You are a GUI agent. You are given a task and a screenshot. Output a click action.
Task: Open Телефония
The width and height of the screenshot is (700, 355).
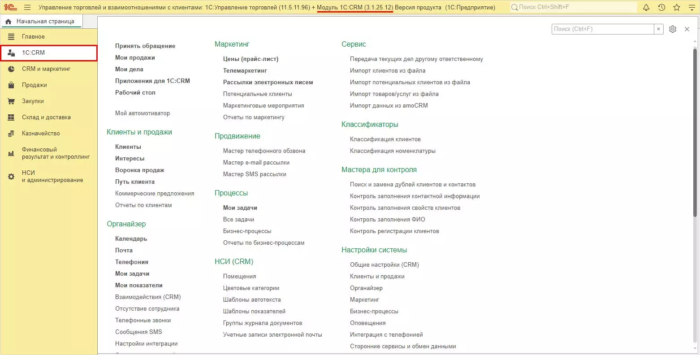[132, 262]
